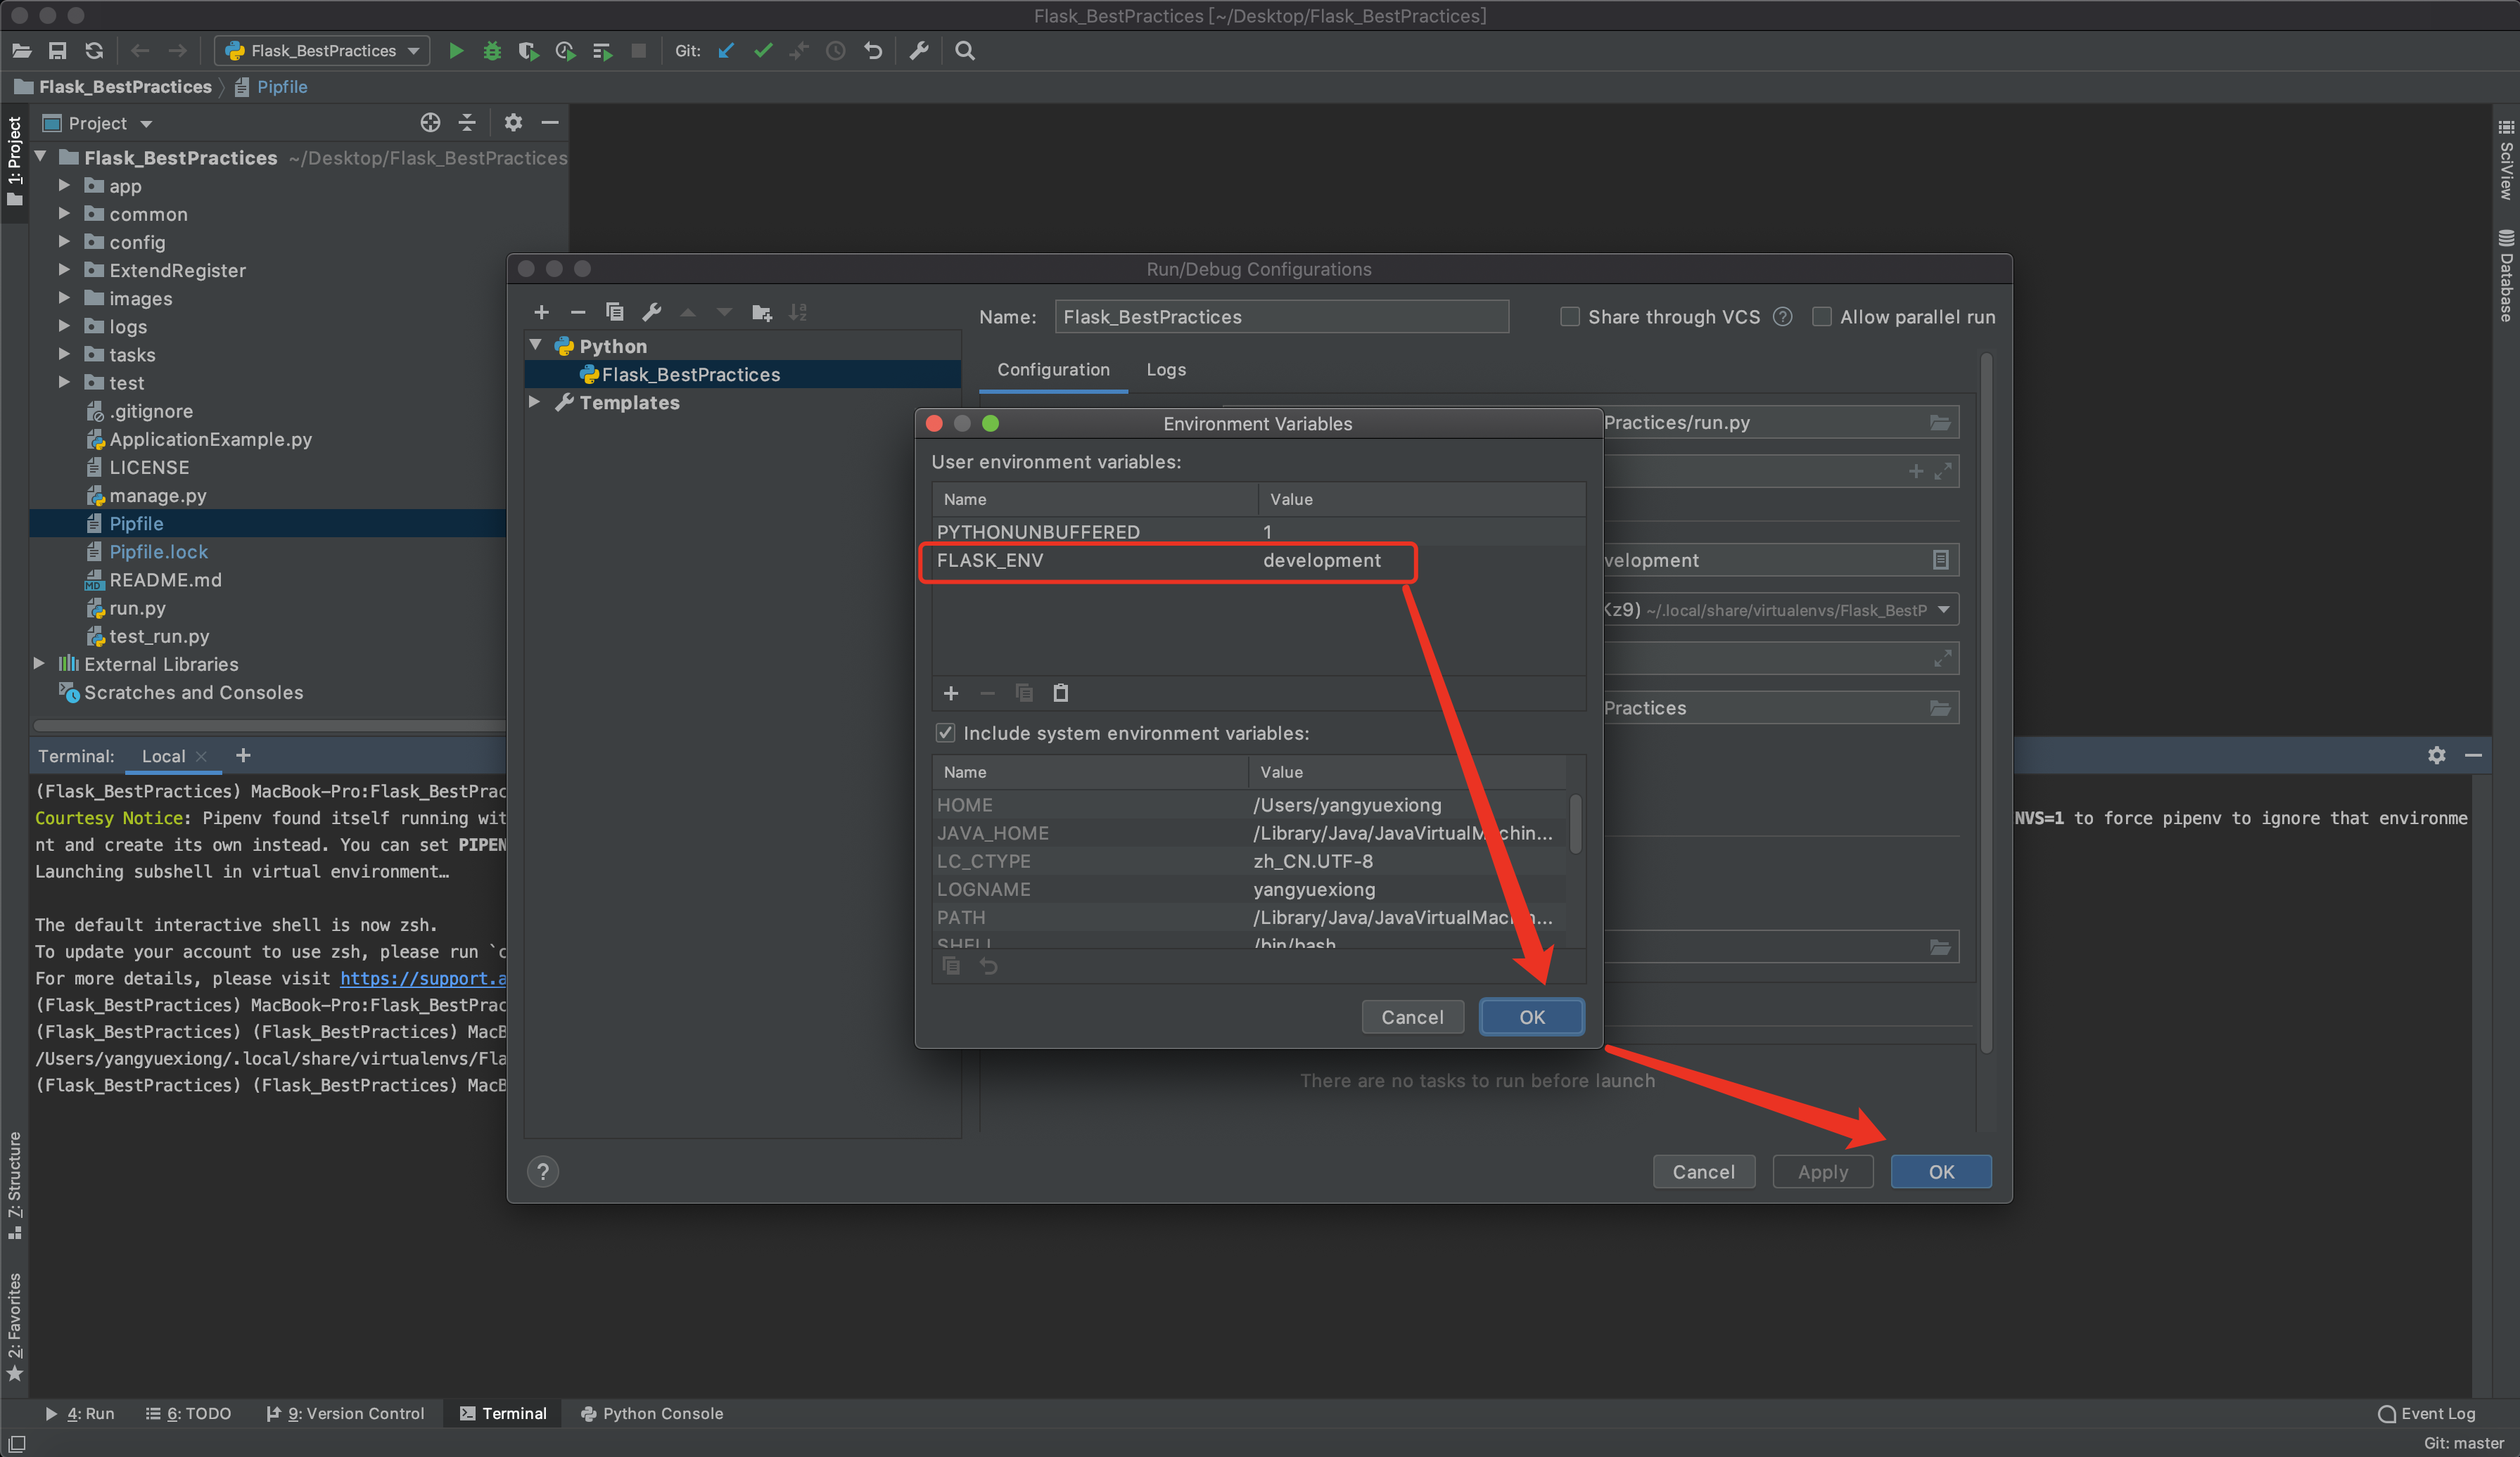The width and height of the screenshot is (2520, 1457).
Task: Paste environment variables with clipboard icon
Action: (x=1060, y=693)
